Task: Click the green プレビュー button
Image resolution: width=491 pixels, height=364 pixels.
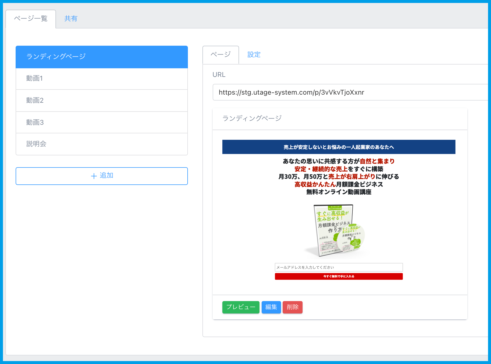Action: point(241,307)
